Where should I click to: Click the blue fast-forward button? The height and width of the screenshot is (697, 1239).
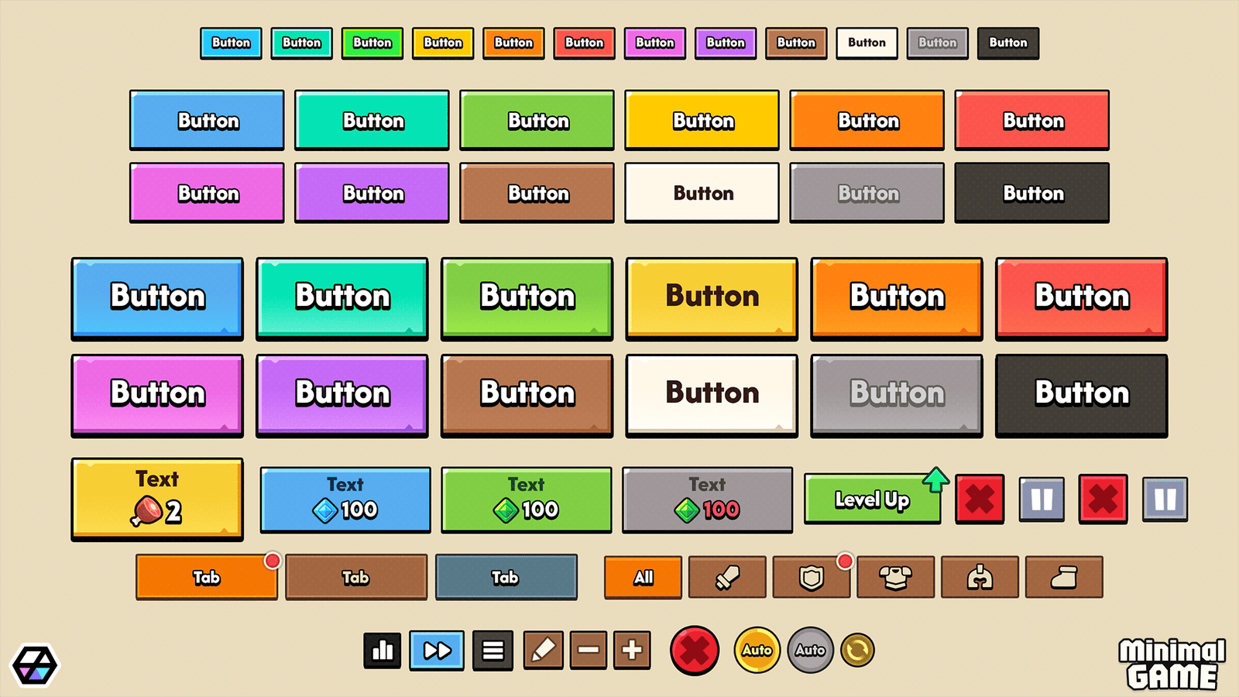[437, 651]
